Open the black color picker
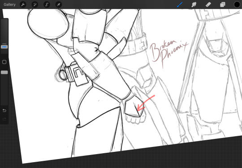Image resolution: width=242 pixels, height=168 pixels. 237,4
